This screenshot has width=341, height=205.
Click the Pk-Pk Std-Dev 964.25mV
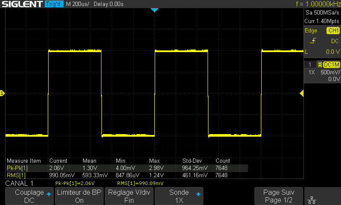point(195,168)
